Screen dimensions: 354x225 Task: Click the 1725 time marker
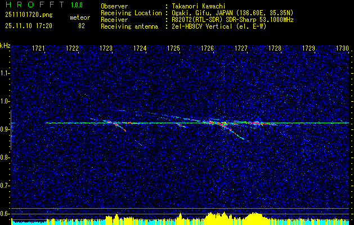pos(173,48)
